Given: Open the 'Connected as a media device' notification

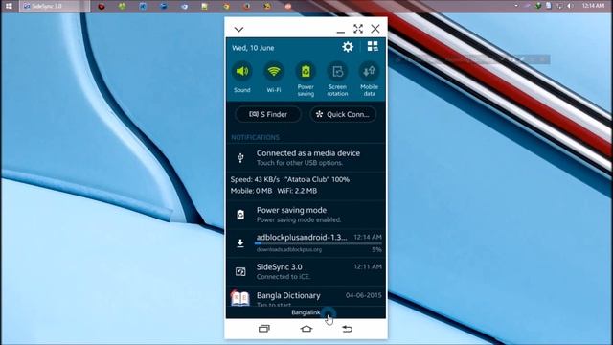Looking at the screenshot, I should [306, 157].
